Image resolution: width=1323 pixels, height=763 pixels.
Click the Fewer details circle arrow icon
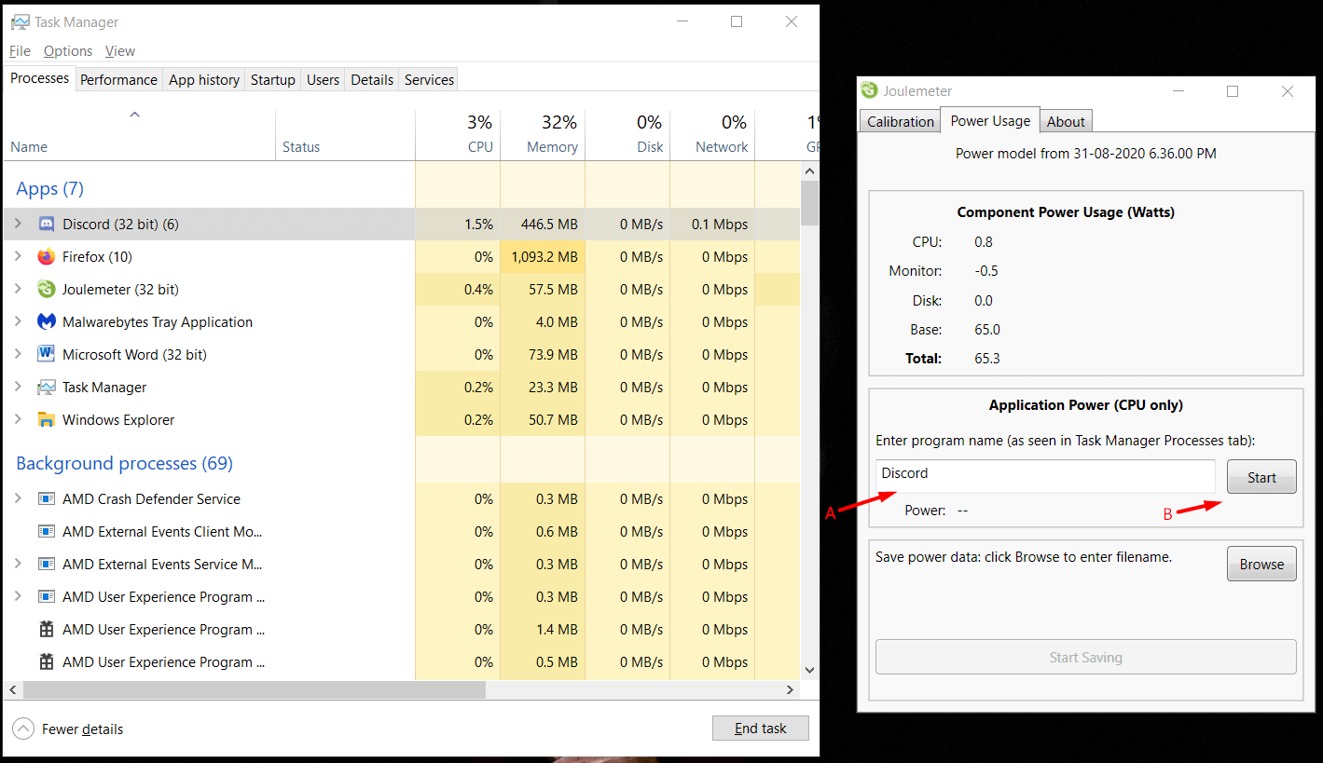click(x=23, y=729)
